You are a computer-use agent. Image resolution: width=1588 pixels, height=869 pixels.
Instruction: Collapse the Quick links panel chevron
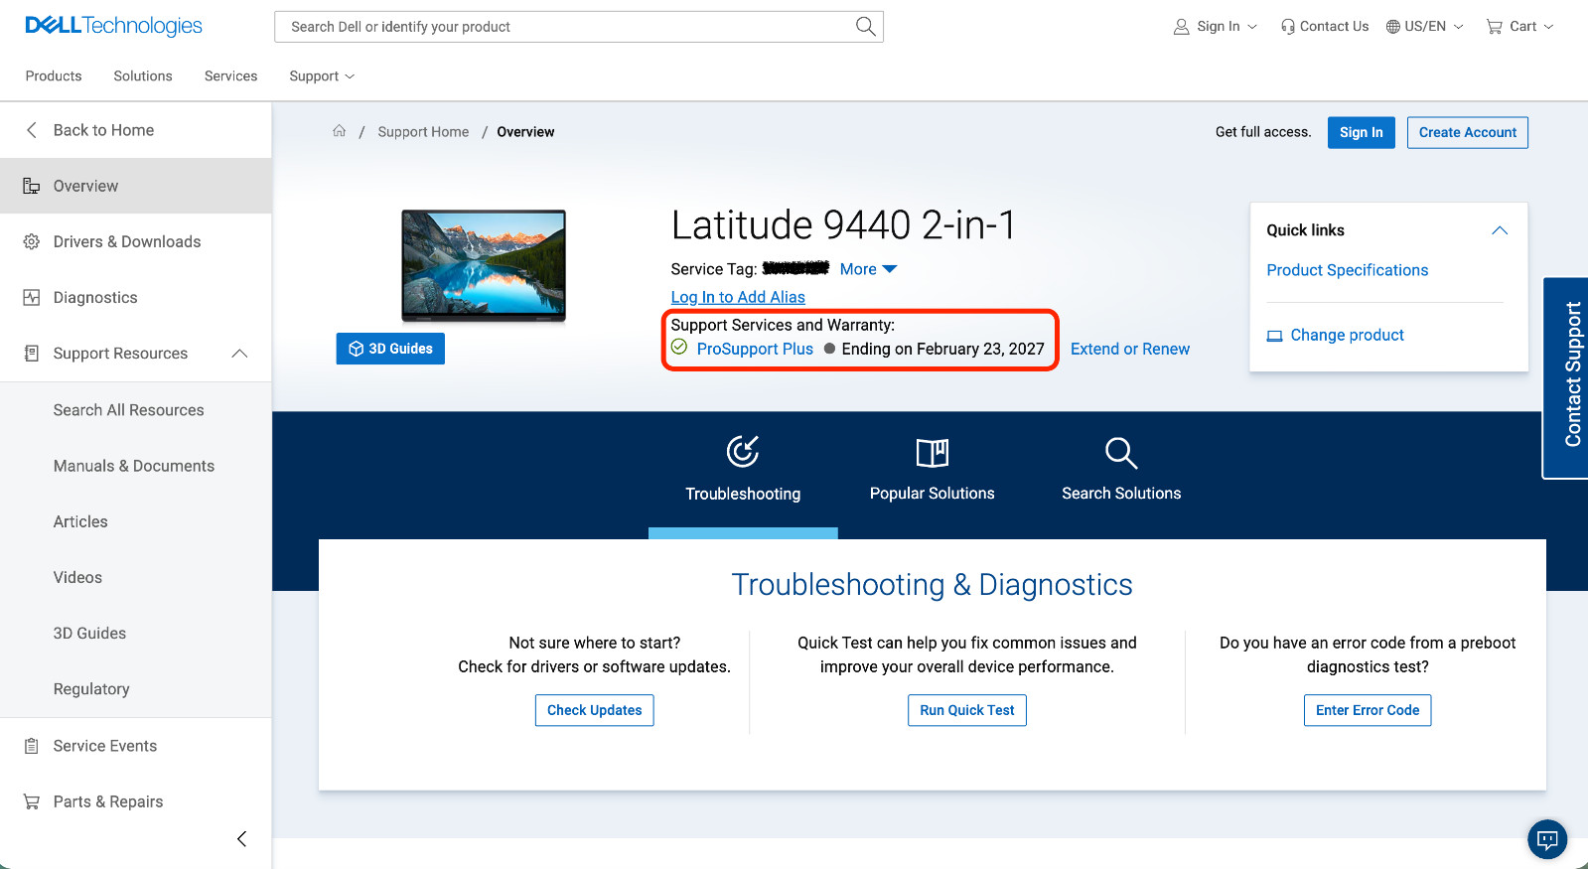pos(1500,230)
